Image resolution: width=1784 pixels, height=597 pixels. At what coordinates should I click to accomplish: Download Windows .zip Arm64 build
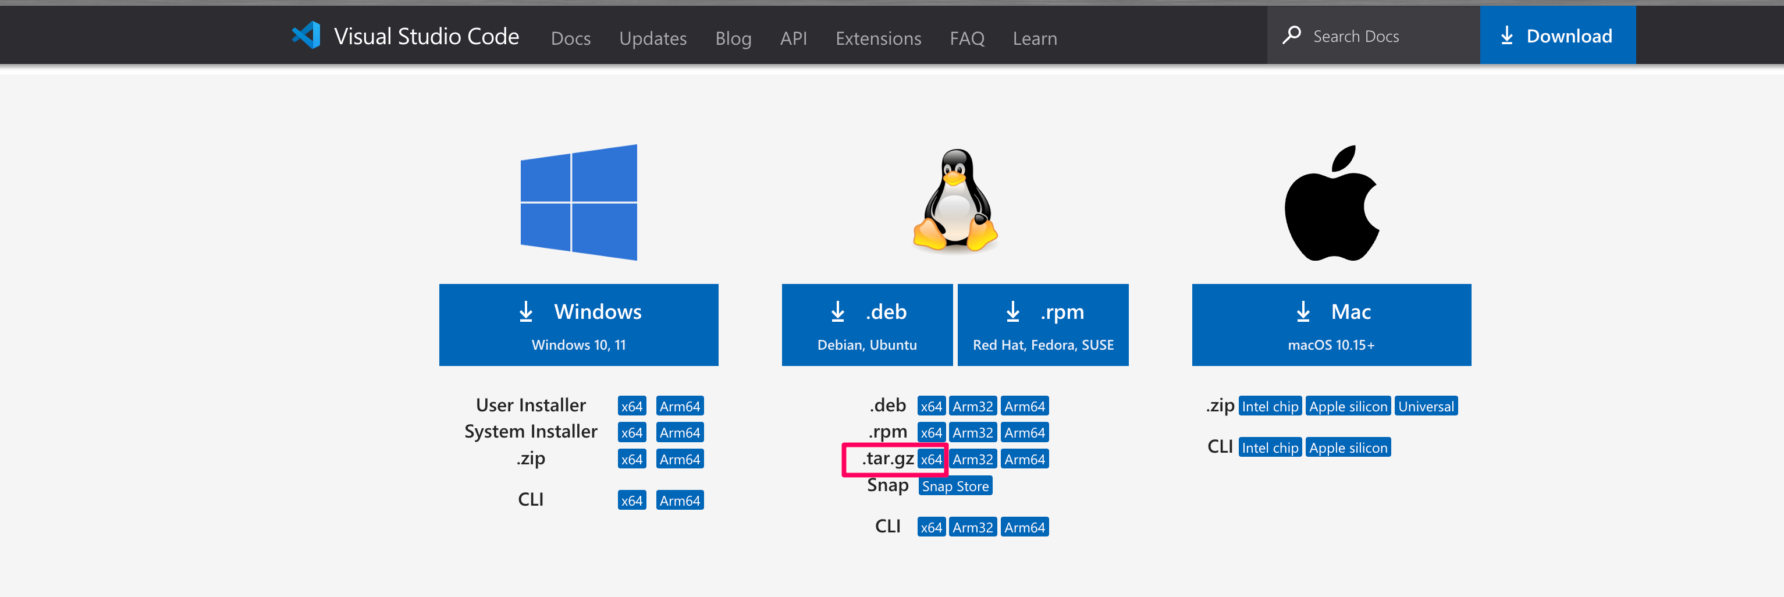click(x=680, y=459)
